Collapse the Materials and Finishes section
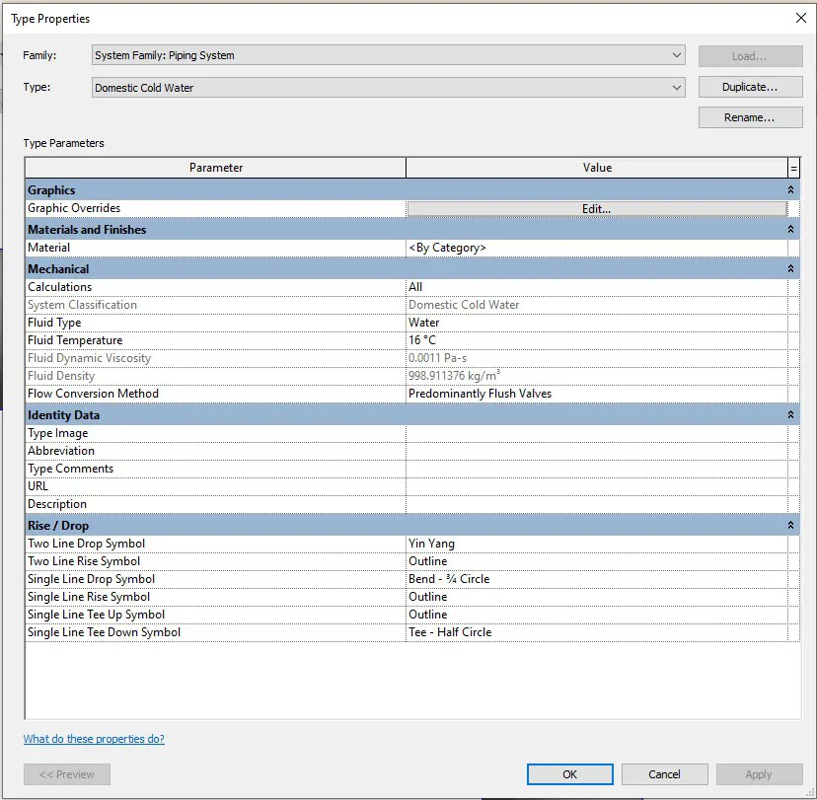The width and height of the screenshot is (817, 800). click(790, 229)
